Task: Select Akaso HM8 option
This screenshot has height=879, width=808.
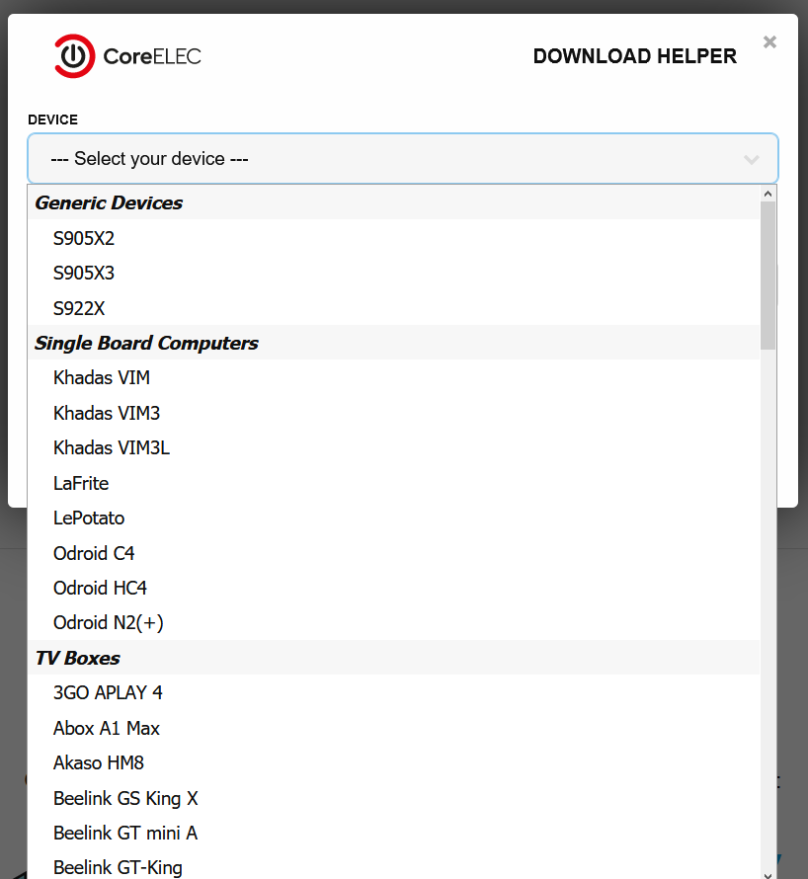Action: pyautogui.click(x=393, y=763)
